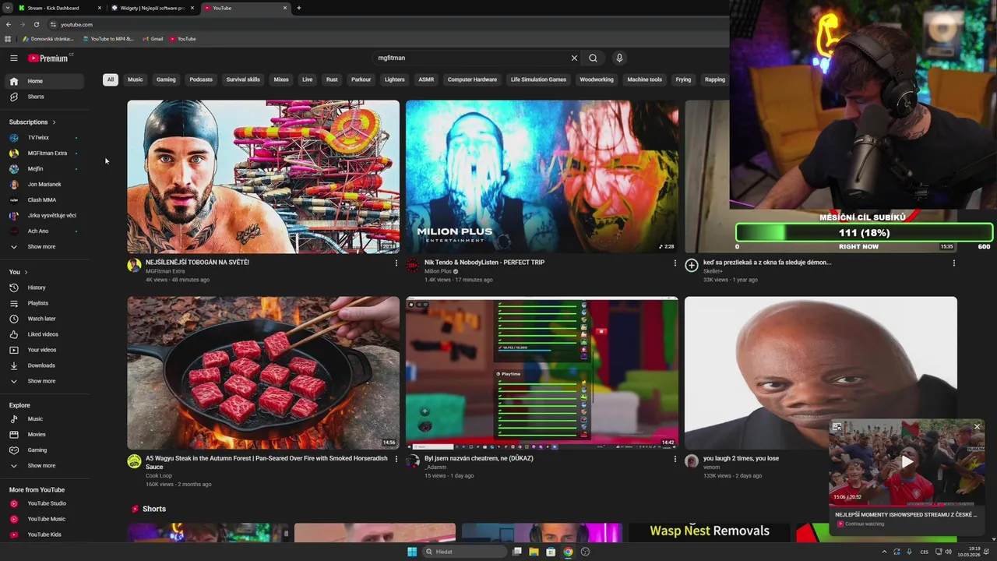Open Playlists in the sidebar
Screen dimensions: 997x561
[44, 303]
